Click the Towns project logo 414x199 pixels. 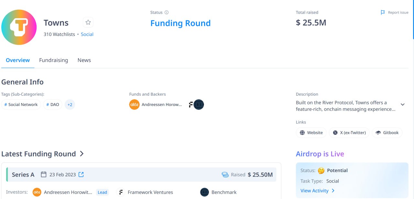(19, 27)
